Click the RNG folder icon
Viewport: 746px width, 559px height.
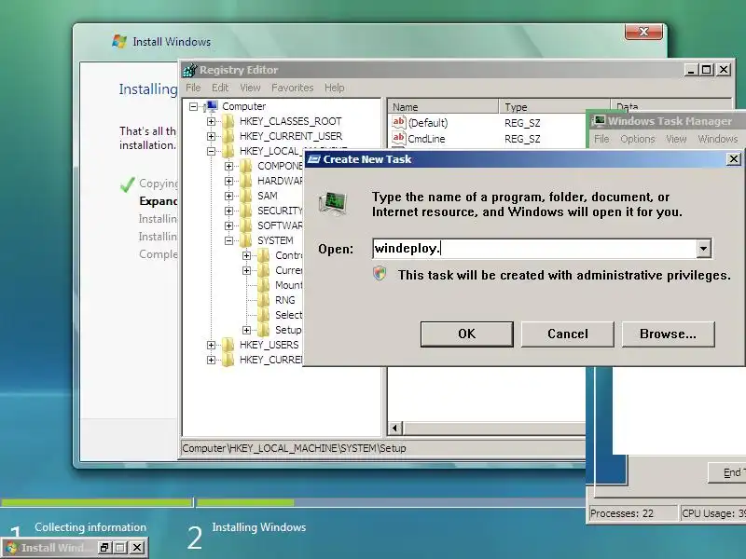click(x=264, y=300)
